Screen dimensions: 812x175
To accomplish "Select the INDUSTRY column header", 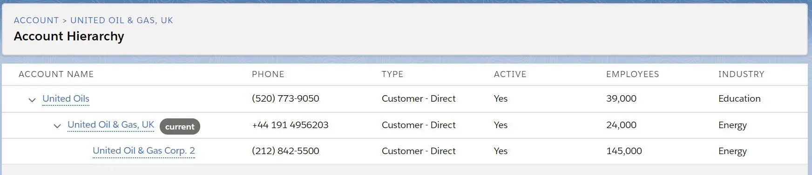I will pos(741,74).
